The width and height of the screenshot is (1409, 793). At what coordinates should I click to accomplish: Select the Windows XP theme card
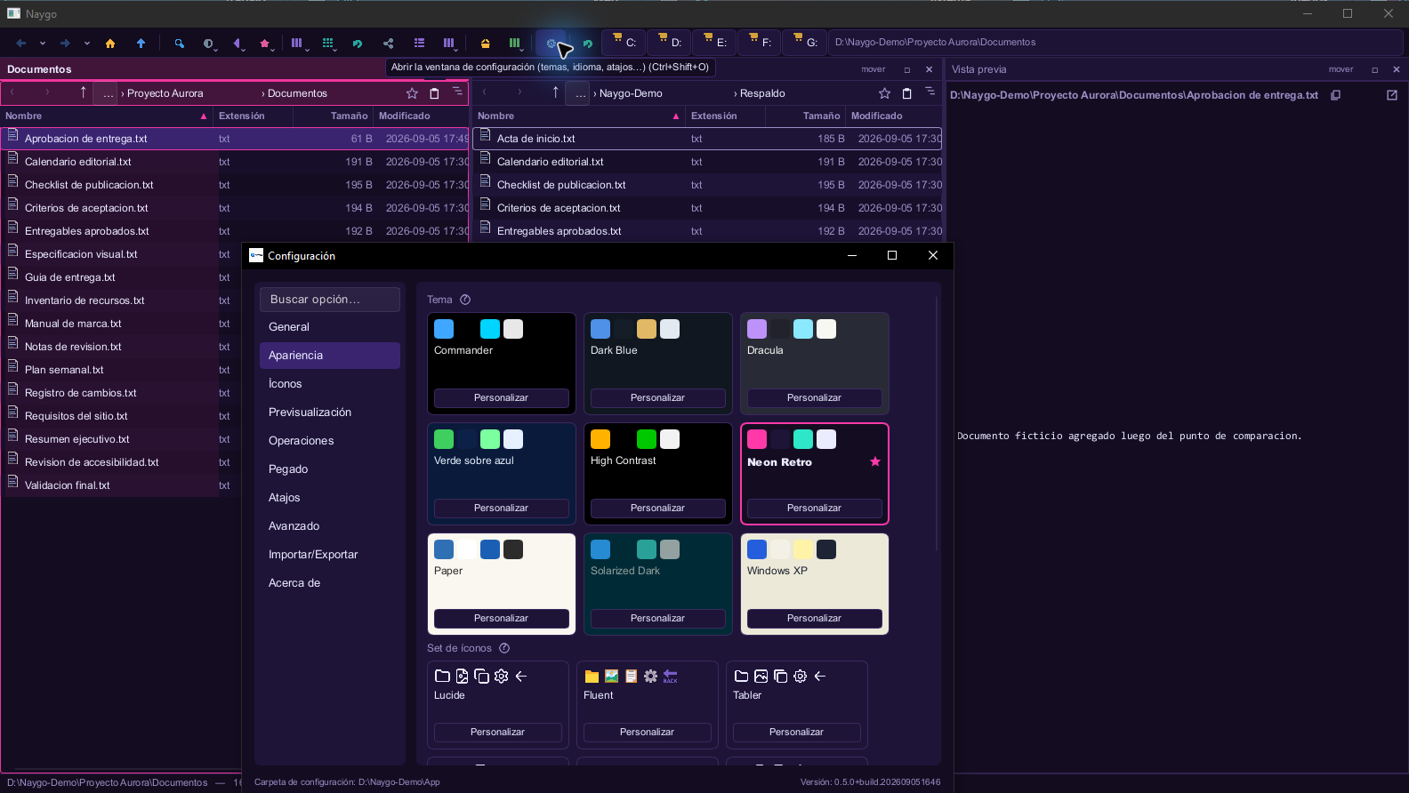[x=814, y=583]
